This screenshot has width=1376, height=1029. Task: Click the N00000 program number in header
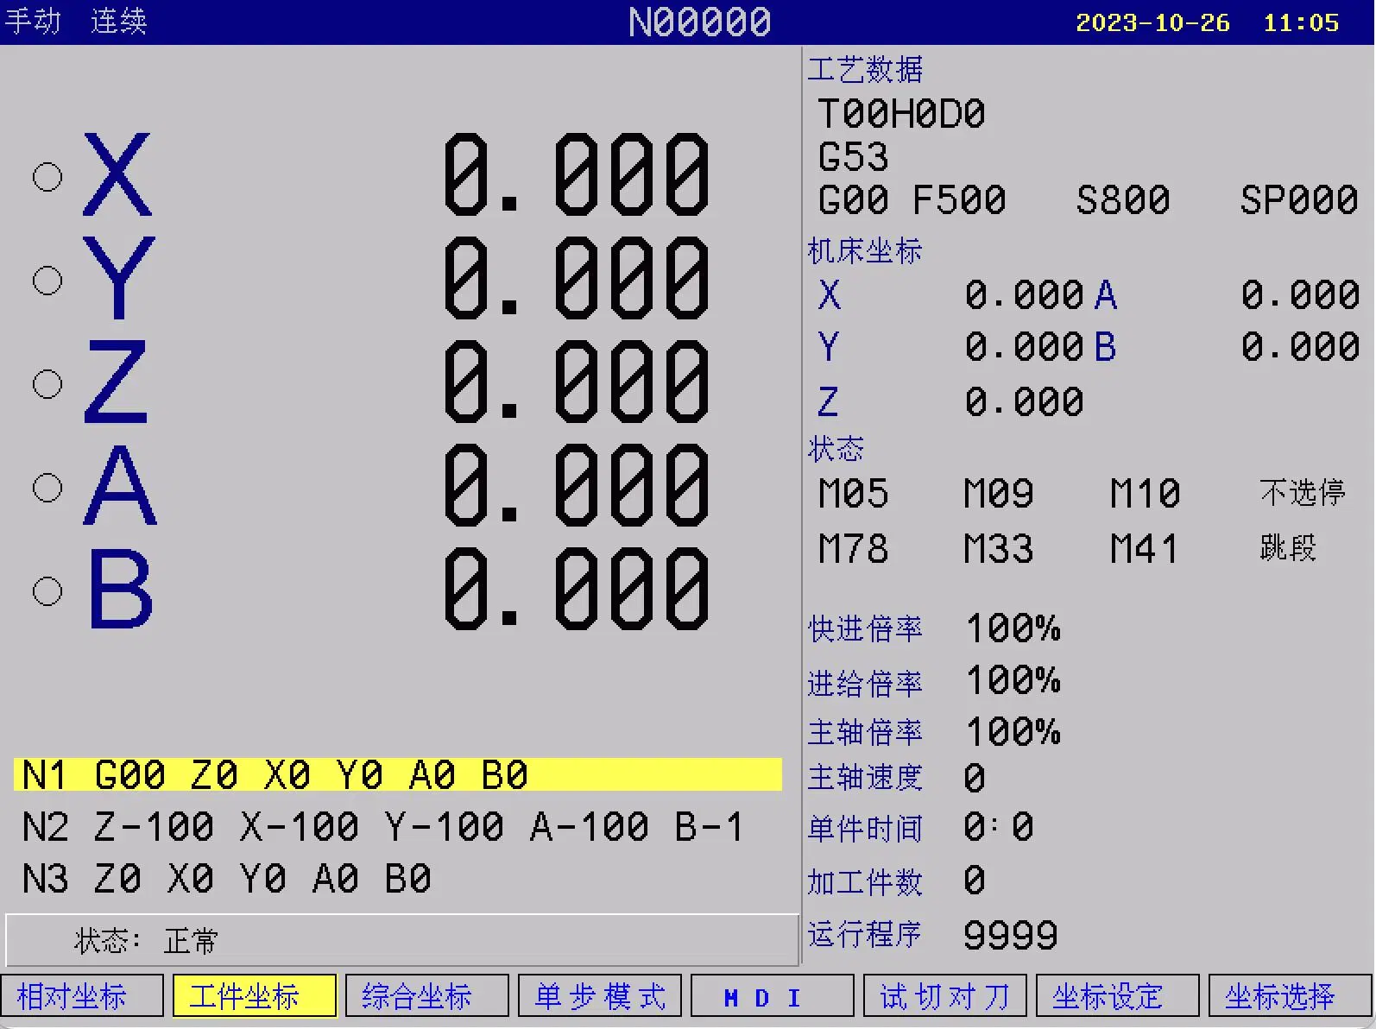point(700,22)
